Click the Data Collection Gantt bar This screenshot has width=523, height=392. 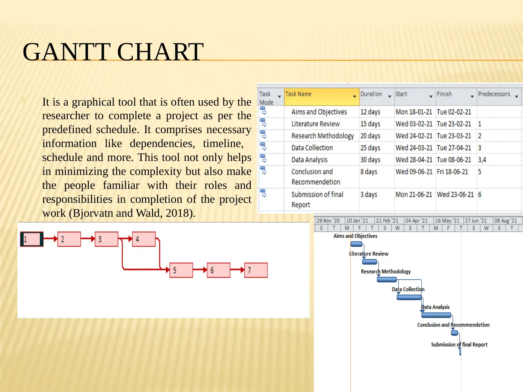409,297
